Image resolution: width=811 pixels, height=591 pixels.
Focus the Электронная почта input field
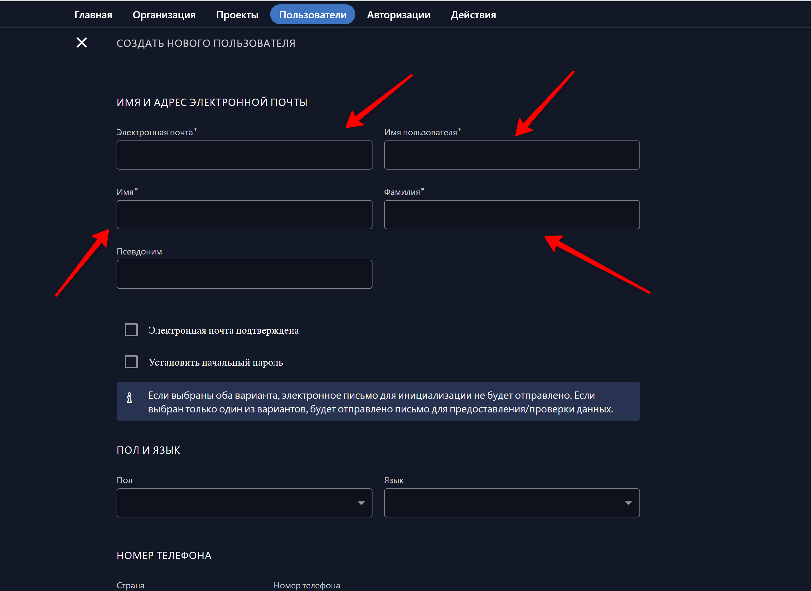tap(244, 155)
